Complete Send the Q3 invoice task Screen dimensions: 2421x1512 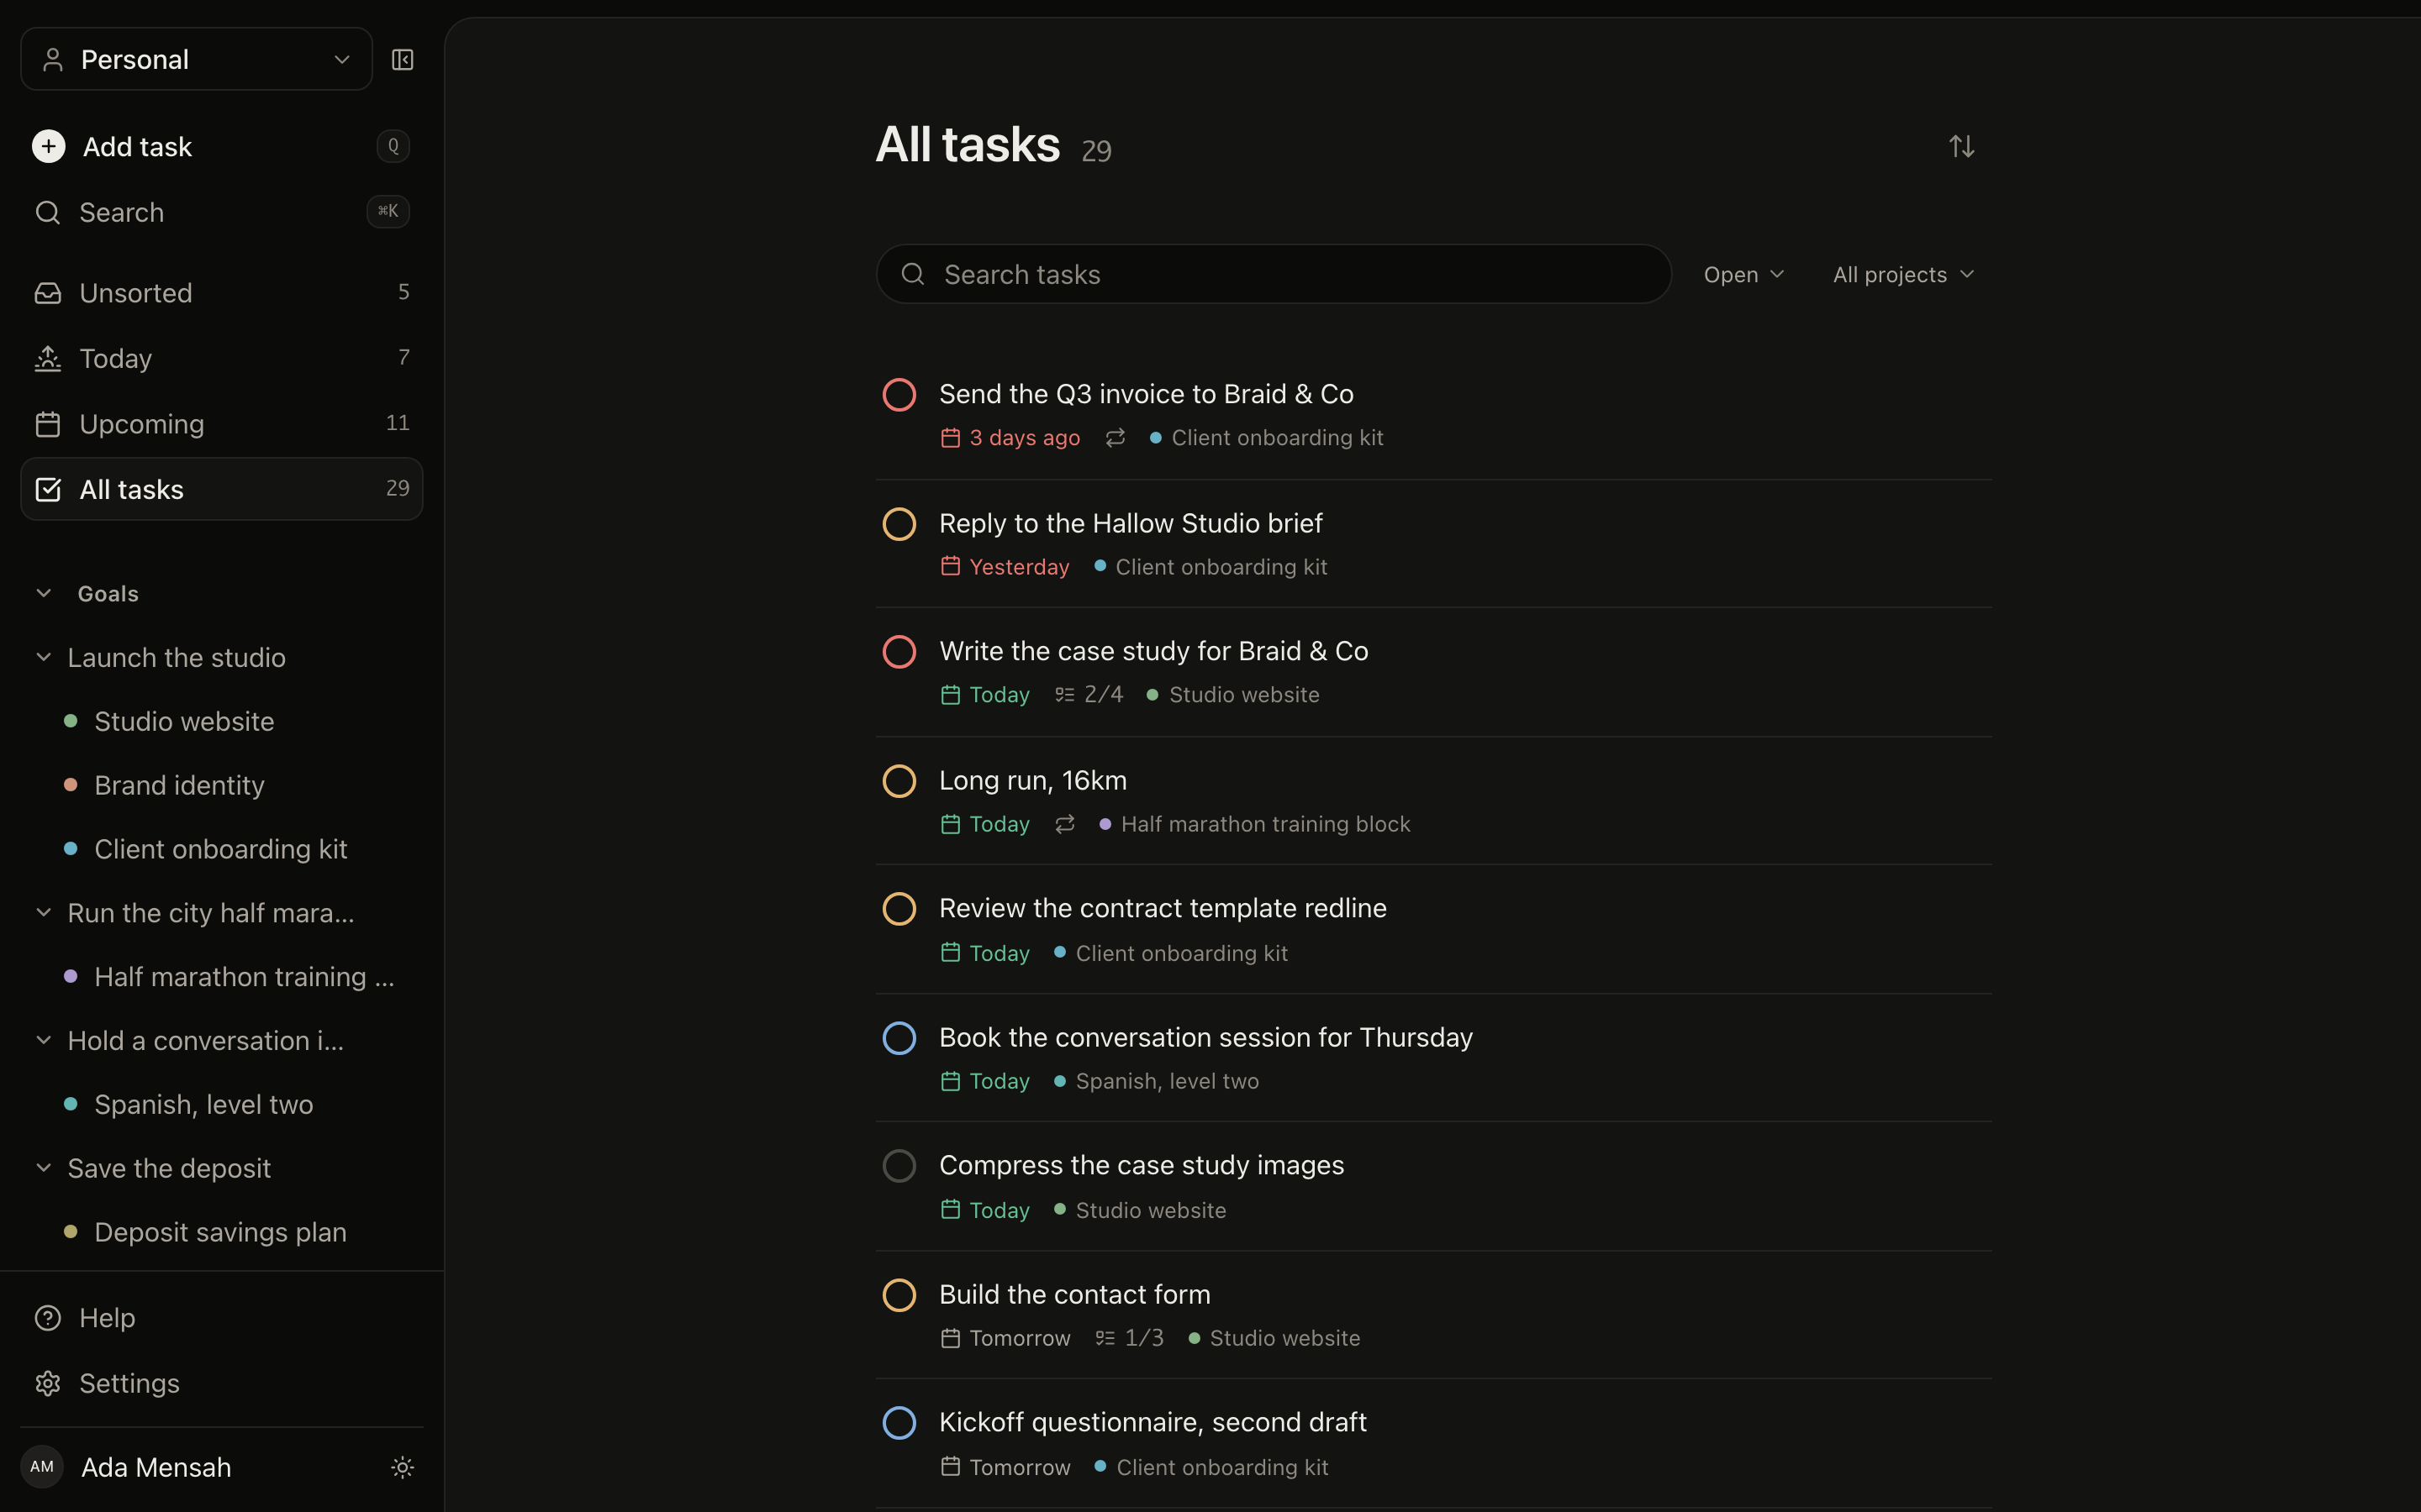tap(899, 395)
